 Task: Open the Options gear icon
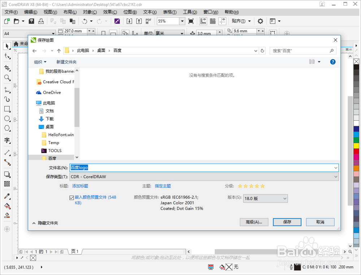coord(260,21)
